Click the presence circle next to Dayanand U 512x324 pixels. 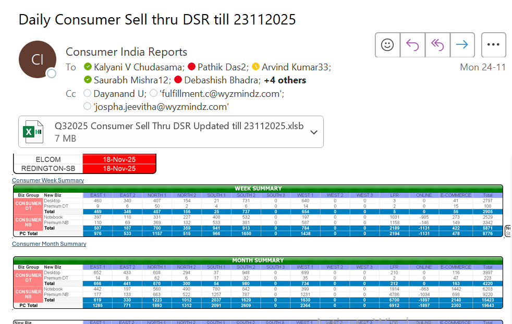point(87,93)
